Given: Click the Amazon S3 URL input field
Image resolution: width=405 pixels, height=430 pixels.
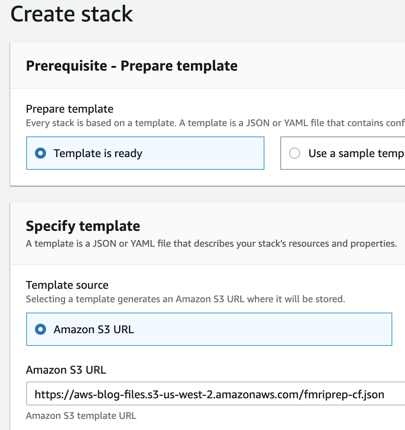Looking at the screenshot, I should click(x=216, y=393).
